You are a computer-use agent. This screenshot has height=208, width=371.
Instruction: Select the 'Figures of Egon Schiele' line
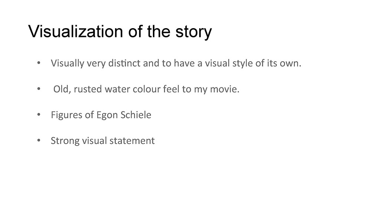101,115
